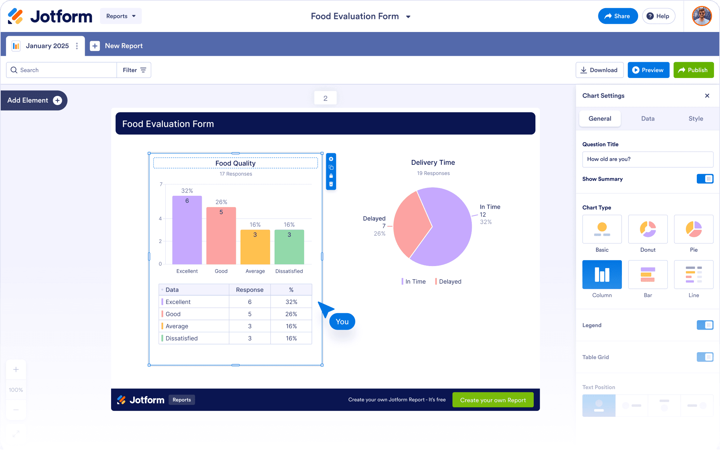Viewport: 720px width, 459px height.
Task: Click the fullscreen expand icon
Action: (16, 434)
